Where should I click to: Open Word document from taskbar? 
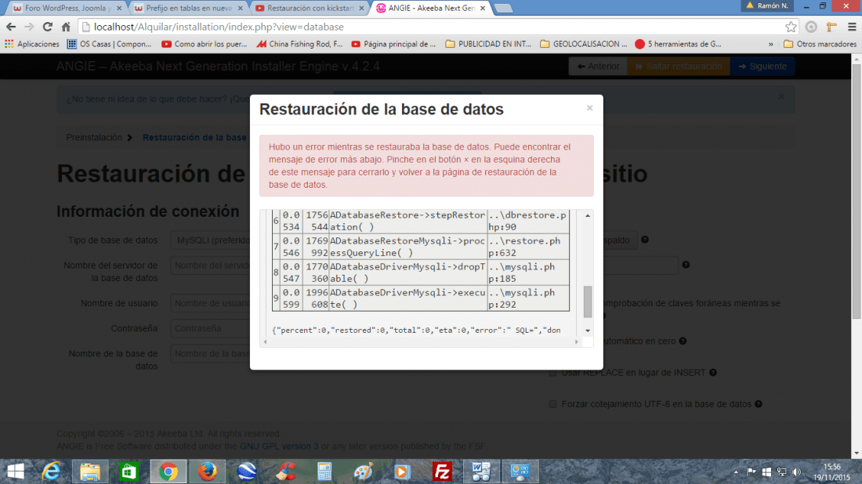pyautogui.click(x=481, y=471)
